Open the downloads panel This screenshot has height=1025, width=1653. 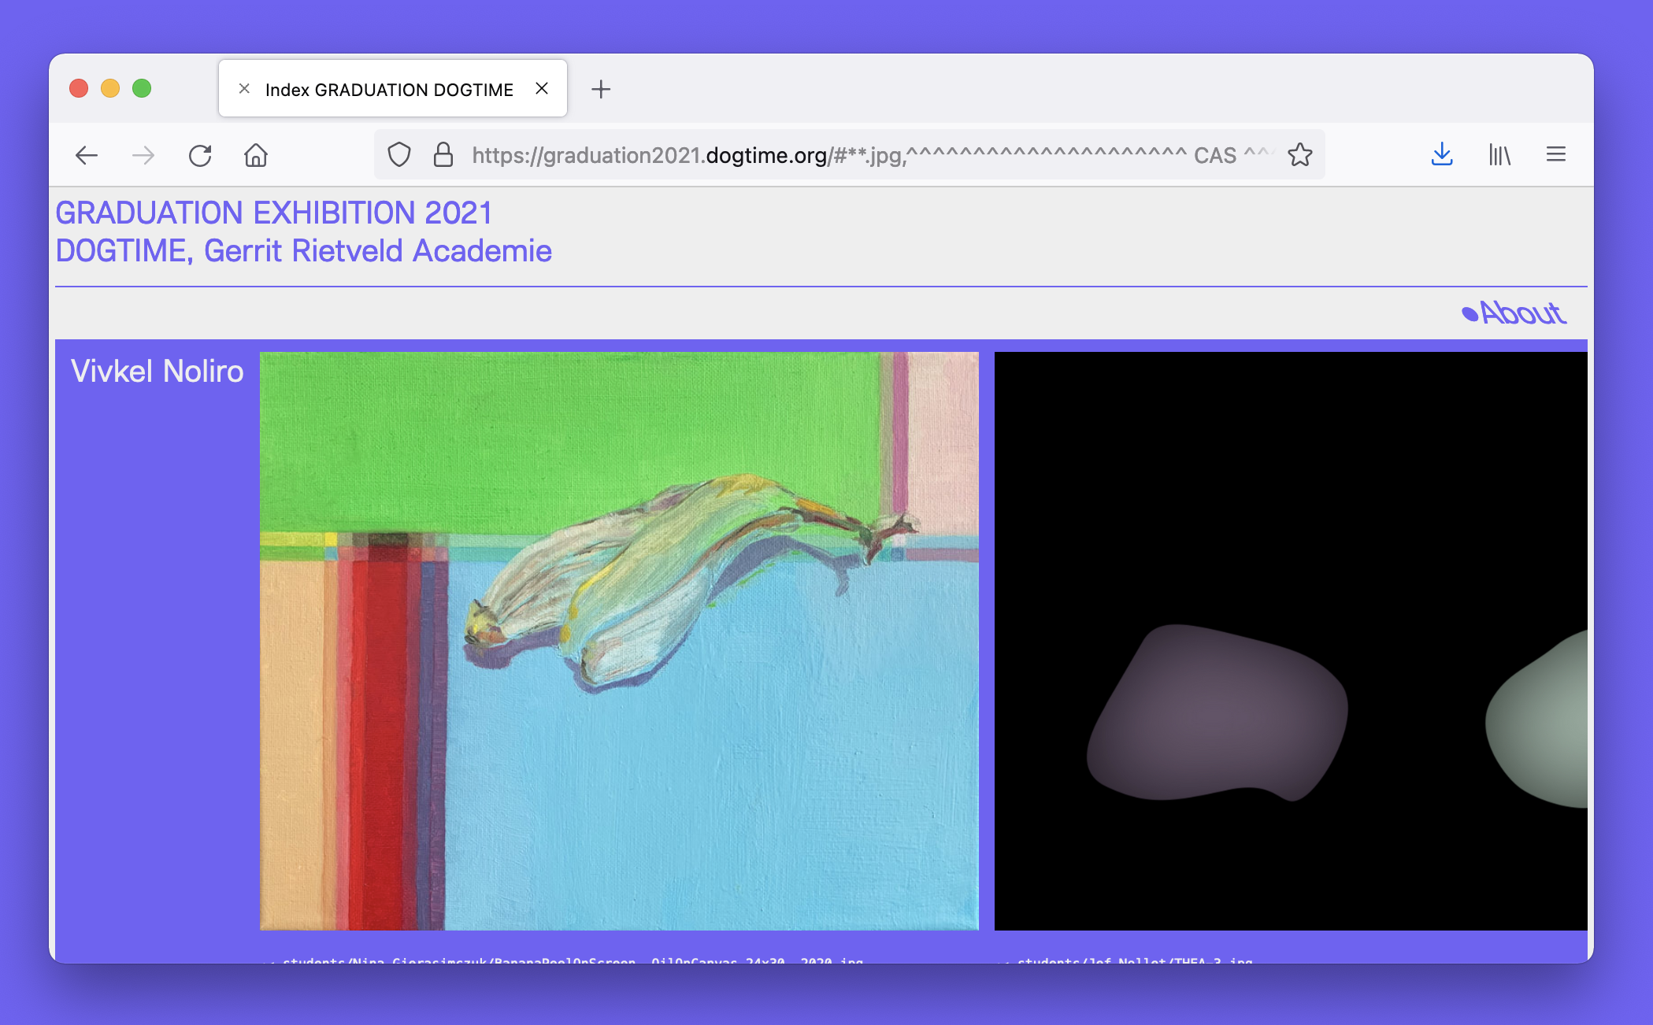click(x=1441, y=155)
